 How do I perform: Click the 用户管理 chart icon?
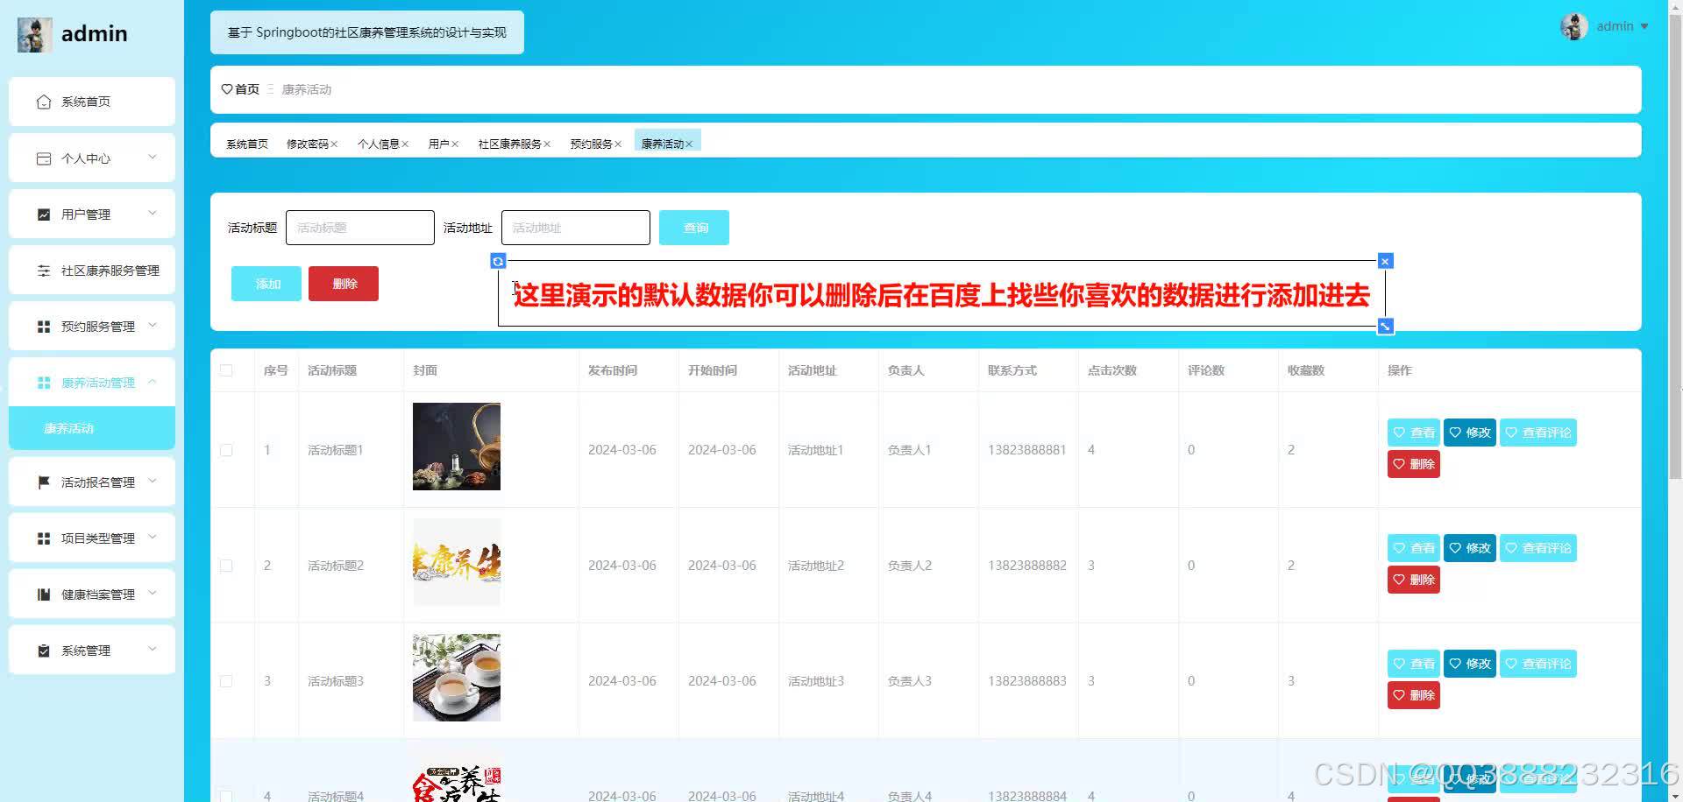(44, 213)
